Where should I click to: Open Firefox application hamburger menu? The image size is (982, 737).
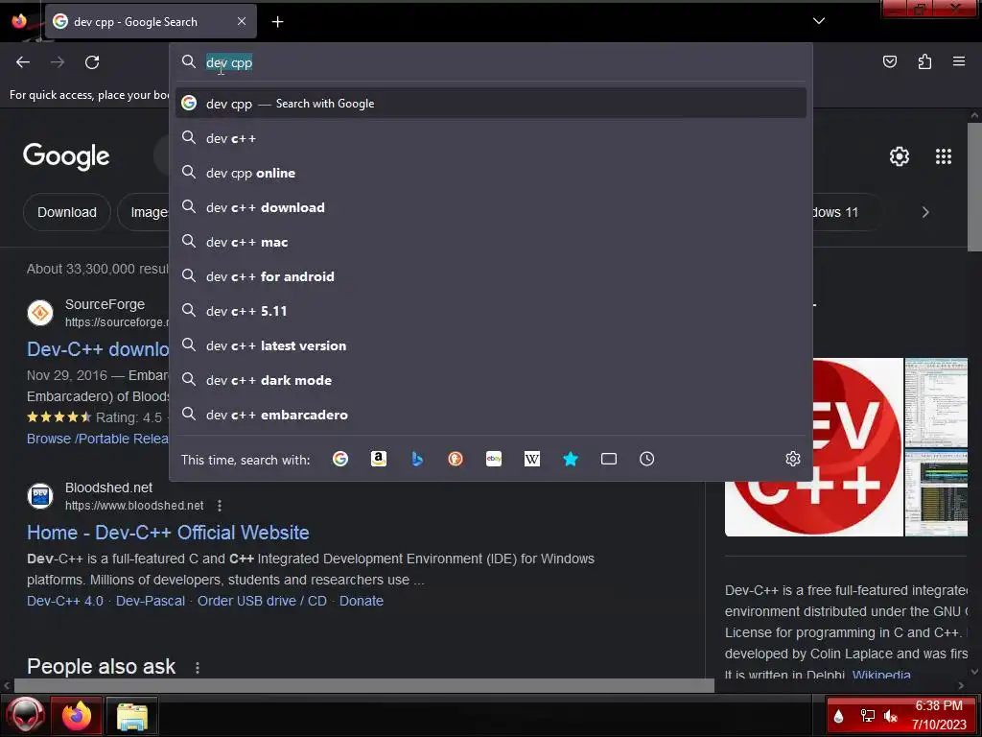[959, 61]
